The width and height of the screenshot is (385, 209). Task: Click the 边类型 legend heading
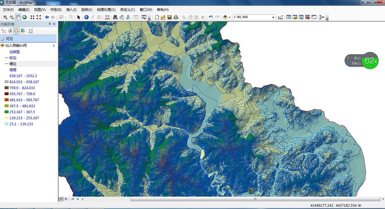point(14,52)
